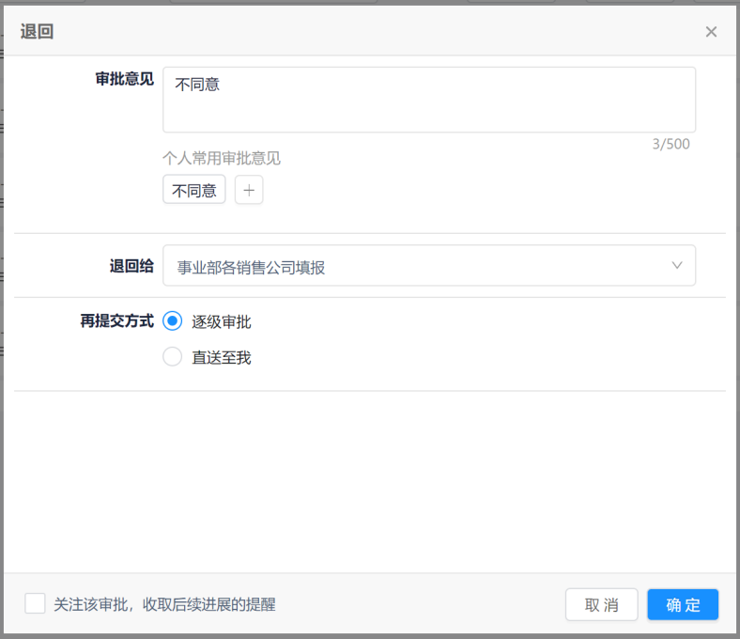
Task: Close the 退回 dialog with the X
Action: tap(711, 32)
